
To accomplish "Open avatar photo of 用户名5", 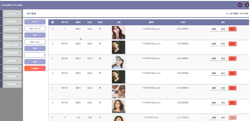I will 118,91.
